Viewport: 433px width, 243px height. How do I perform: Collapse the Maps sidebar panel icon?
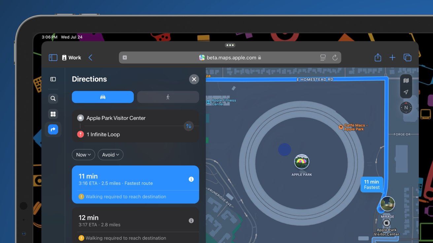pyautogui.click(x=53, y=79)
